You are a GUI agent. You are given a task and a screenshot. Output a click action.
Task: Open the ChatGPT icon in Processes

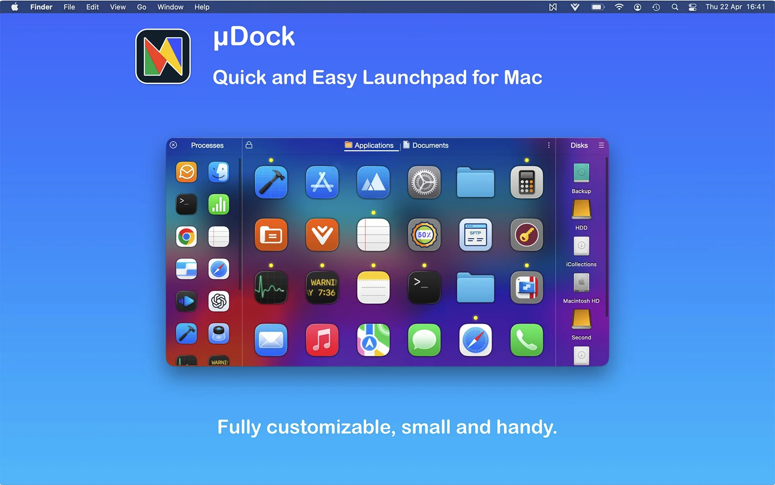coord(219,301)
